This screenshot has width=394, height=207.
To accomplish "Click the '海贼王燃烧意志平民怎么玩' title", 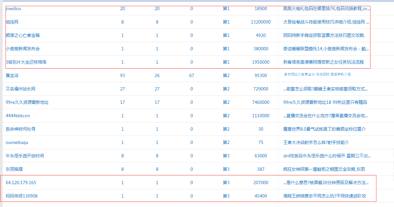I will click(325, 196).
